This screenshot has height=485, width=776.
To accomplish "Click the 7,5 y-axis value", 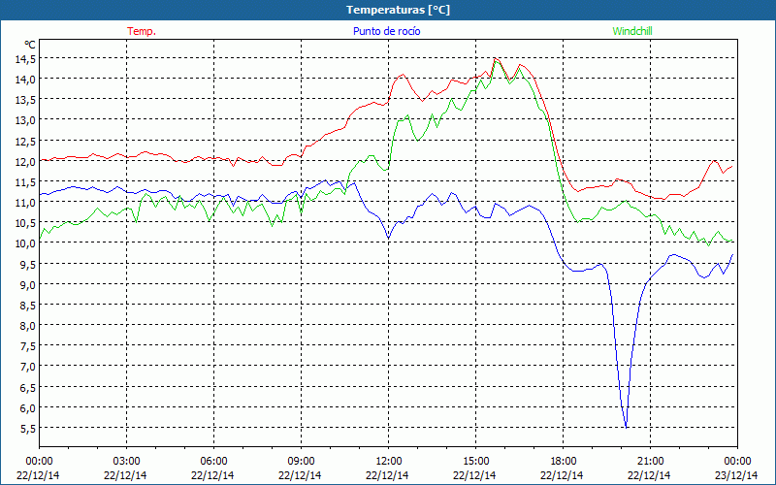I will coord(28,346).
